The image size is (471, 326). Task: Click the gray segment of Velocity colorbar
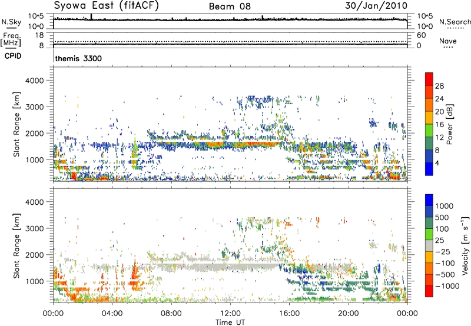pos(429,246)
